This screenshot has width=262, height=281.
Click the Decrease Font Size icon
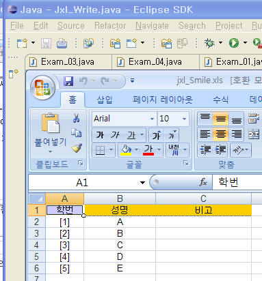coord(172,135)
